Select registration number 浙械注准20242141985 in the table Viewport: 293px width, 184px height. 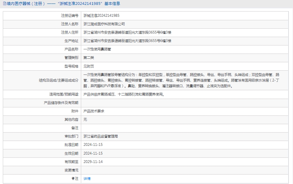pyautogui.click(x=102, y=16)
